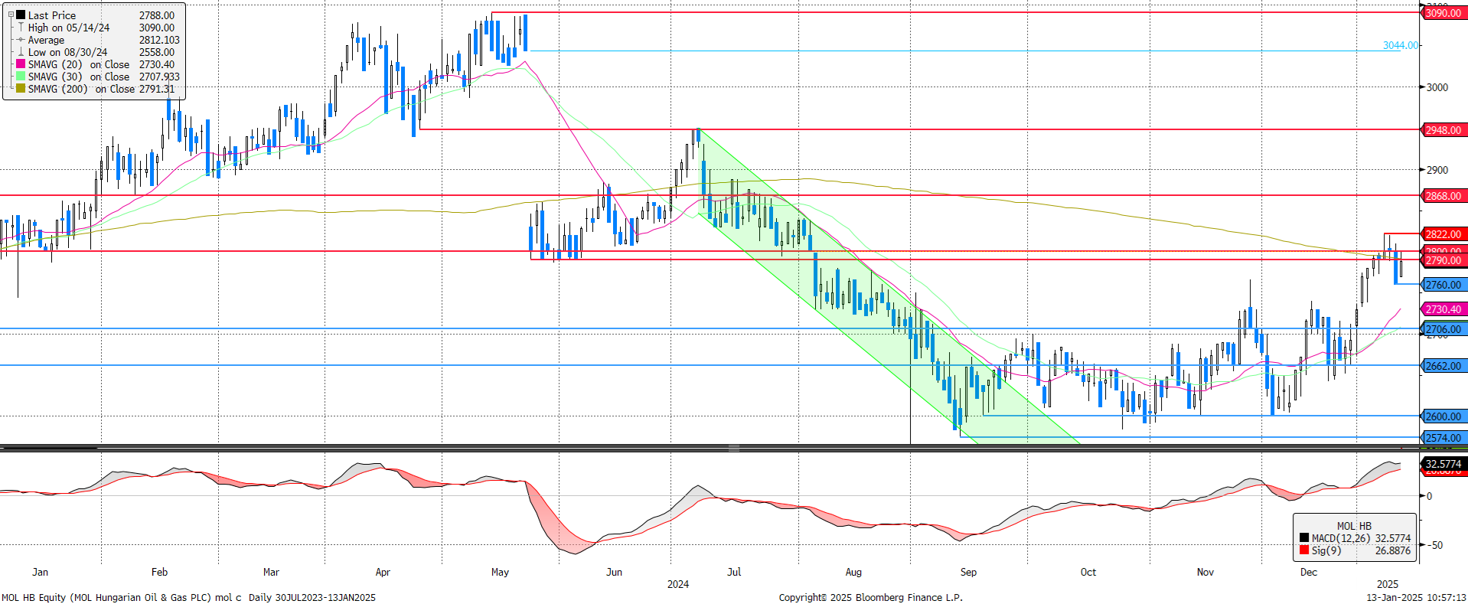
Task: Click the -50 MACD axis tick label
Action: point(1434,545)
